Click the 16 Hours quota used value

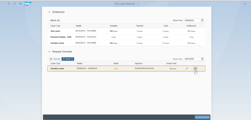click(173, 69)
